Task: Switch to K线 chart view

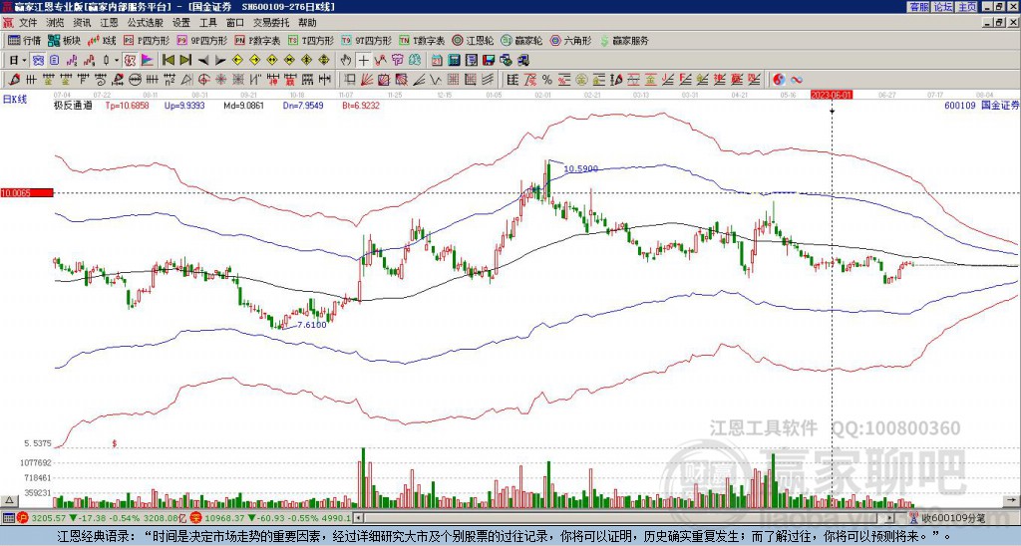Action: point(102,40)
